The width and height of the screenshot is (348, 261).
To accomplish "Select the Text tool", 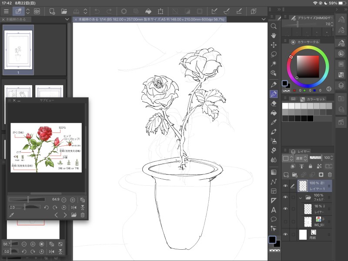I will (274, 210).
